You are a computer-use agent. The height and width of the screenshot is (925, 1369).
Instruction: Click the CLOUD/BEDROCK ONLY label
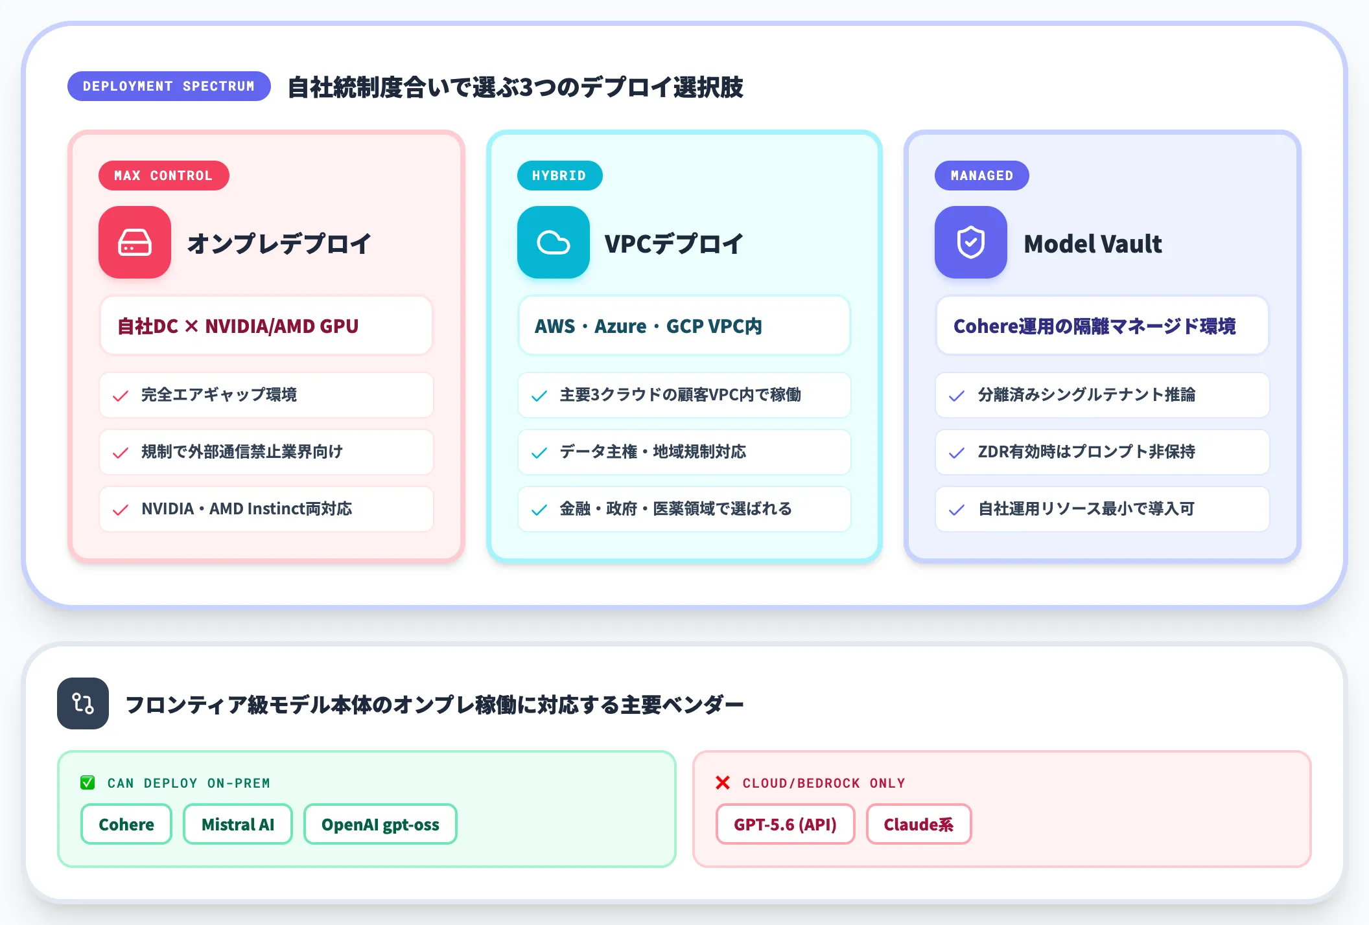point(824,783)
